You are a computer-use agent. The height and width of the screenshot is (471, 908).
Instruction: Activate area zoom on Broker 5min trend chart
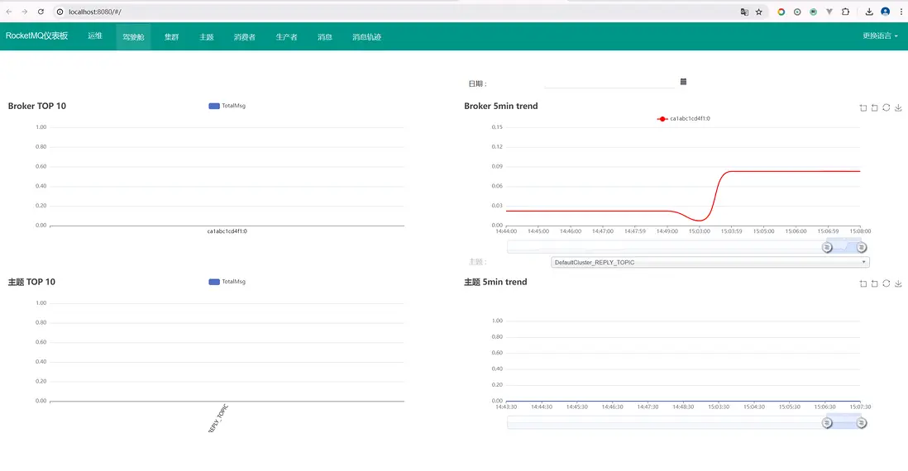[863, 107]
